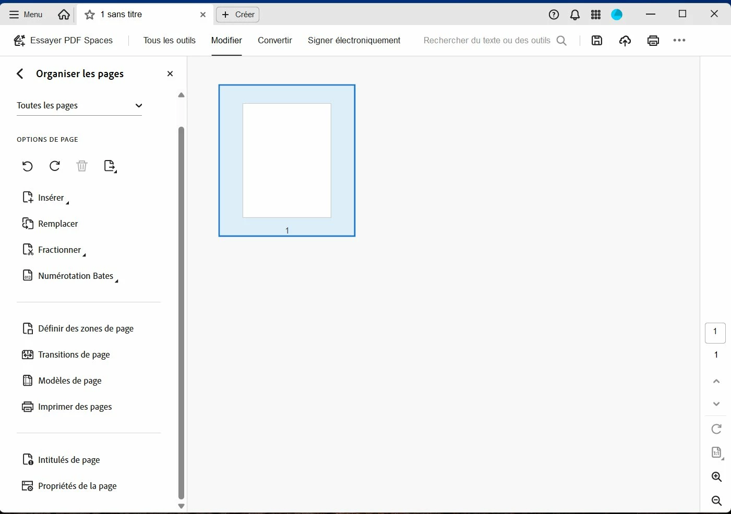Select the page 1 thumbnail
This screenshot has width=731, height=514.
[287, 161]
